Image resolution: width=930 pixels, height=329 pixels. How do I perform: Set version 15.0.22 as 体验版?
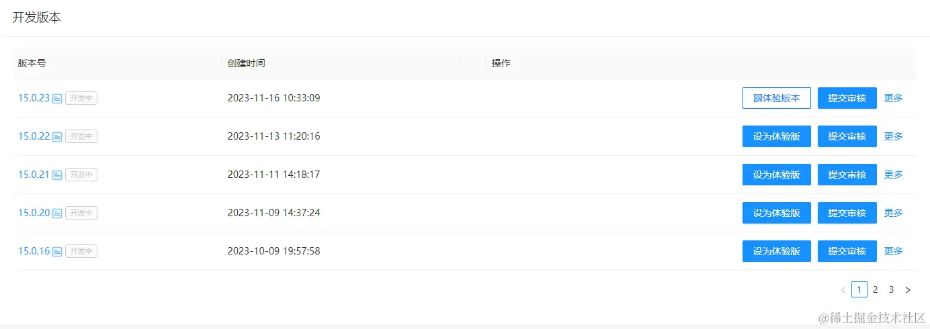coord(777,136)
